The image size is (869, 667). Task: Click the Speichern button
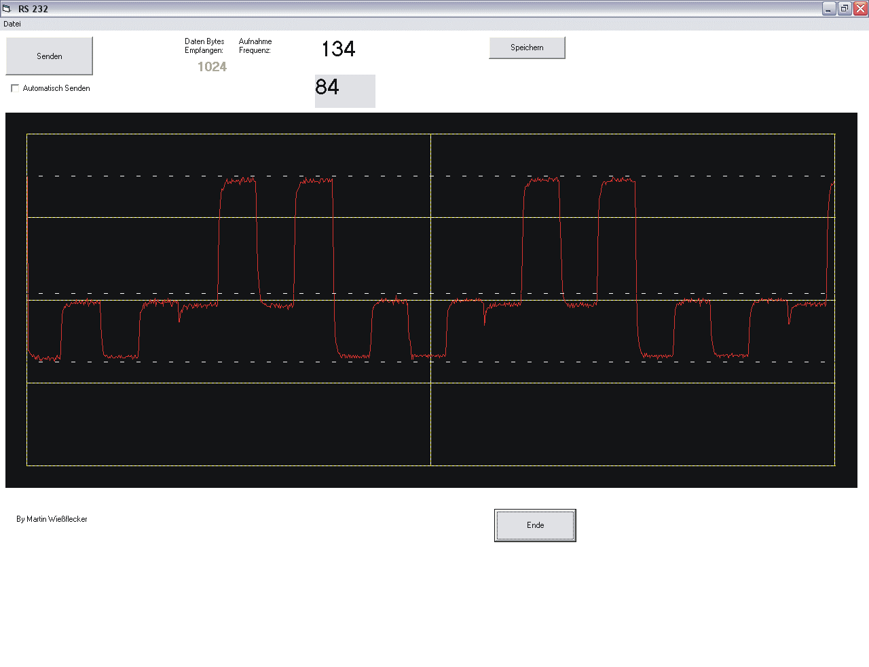click(527, 47)
